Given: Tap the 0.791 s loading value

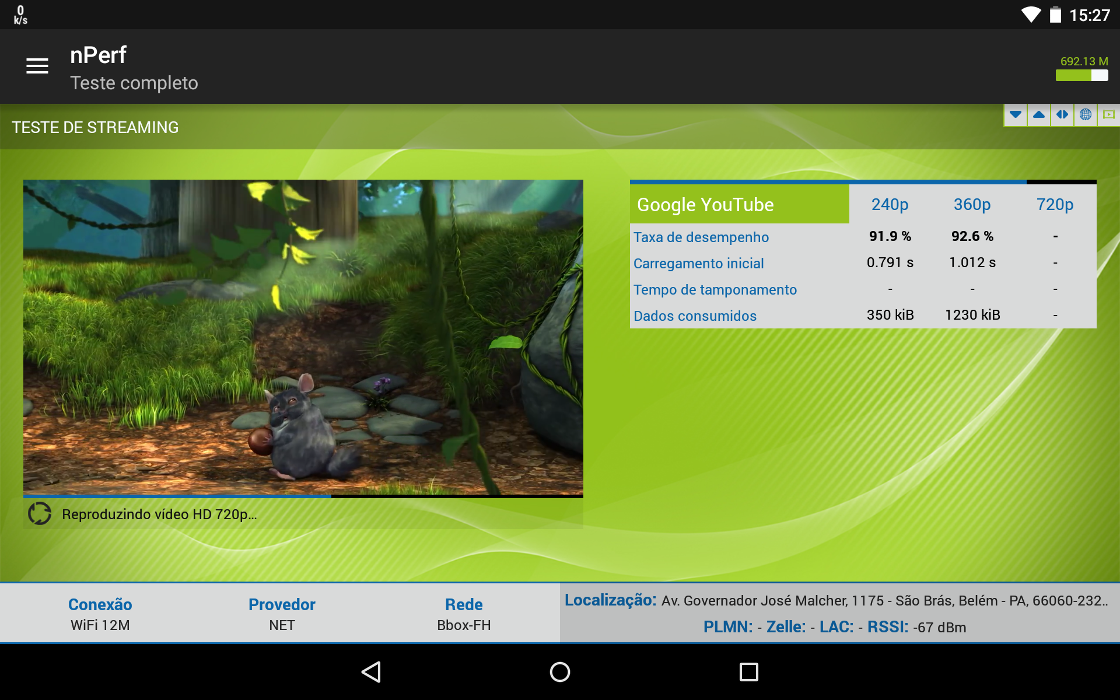Looking at the screenshot, I should coord(890,262).
